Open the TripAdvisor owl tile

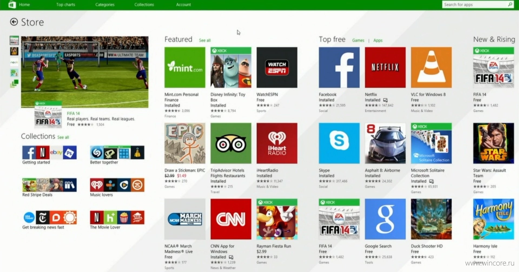coord(231,143)
